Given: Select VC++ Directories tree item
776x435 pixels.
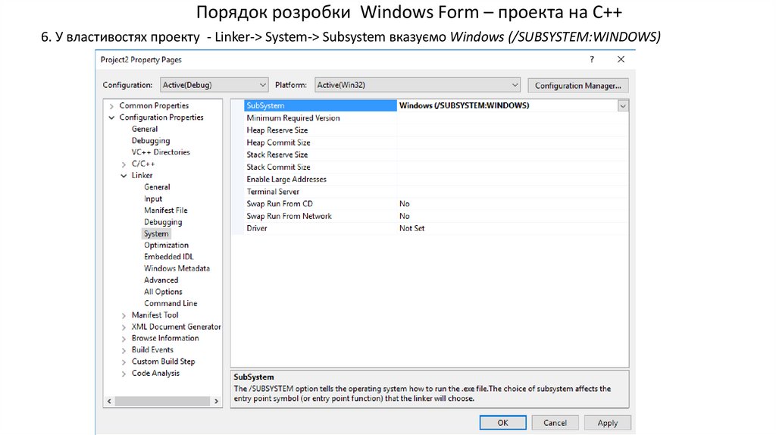Looking at the screenshot, I should click(x=161, y=152).
